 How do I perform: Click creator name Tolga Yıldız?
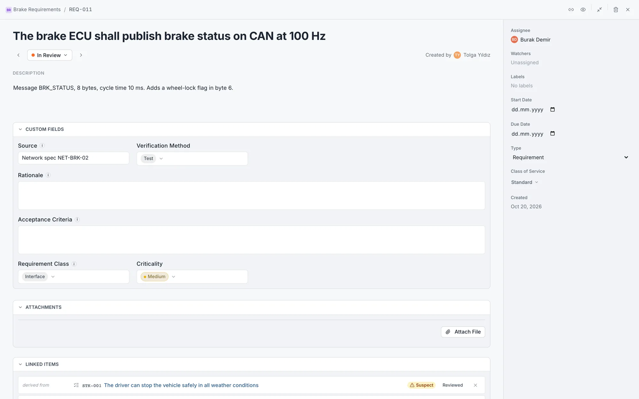477,55
